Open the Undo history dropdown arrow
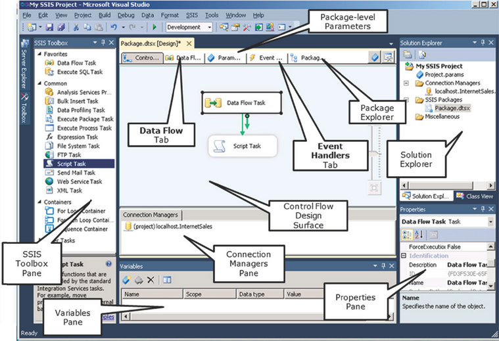Screen dimensions: 499x341 (x=123, y=28)
